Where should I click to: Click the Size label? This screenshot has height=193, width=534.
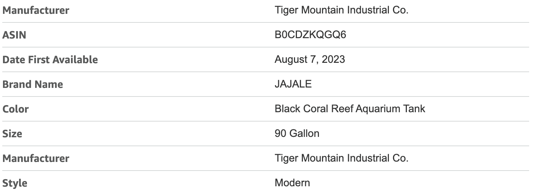point(12,134)
